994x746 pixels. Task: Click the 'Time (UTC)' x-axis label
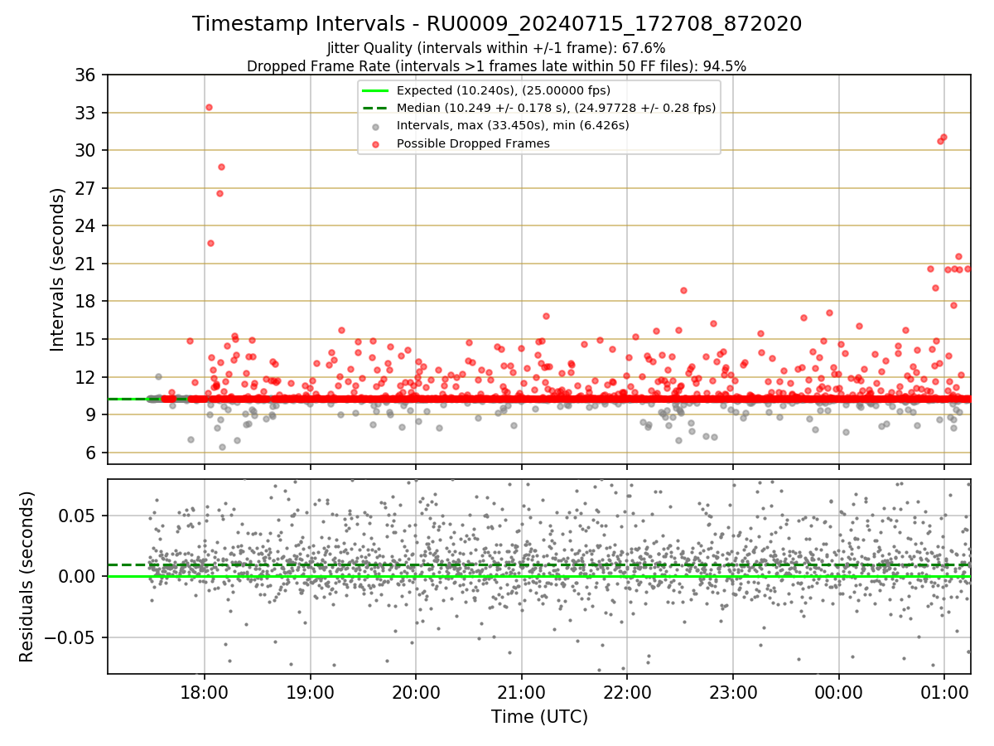[x=539, y=717]
